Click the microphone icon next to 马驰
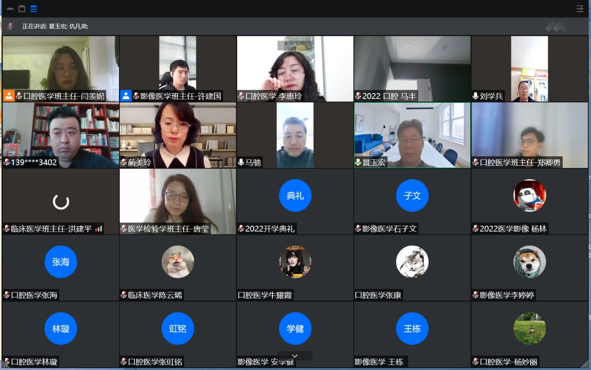 pos(241,162)
